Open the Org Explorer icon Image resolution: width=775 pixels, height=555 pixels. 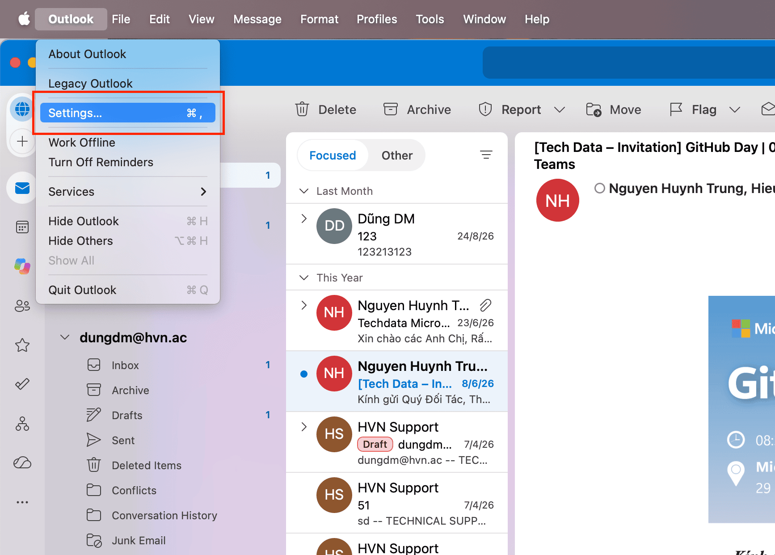click(x=22, y=424)
